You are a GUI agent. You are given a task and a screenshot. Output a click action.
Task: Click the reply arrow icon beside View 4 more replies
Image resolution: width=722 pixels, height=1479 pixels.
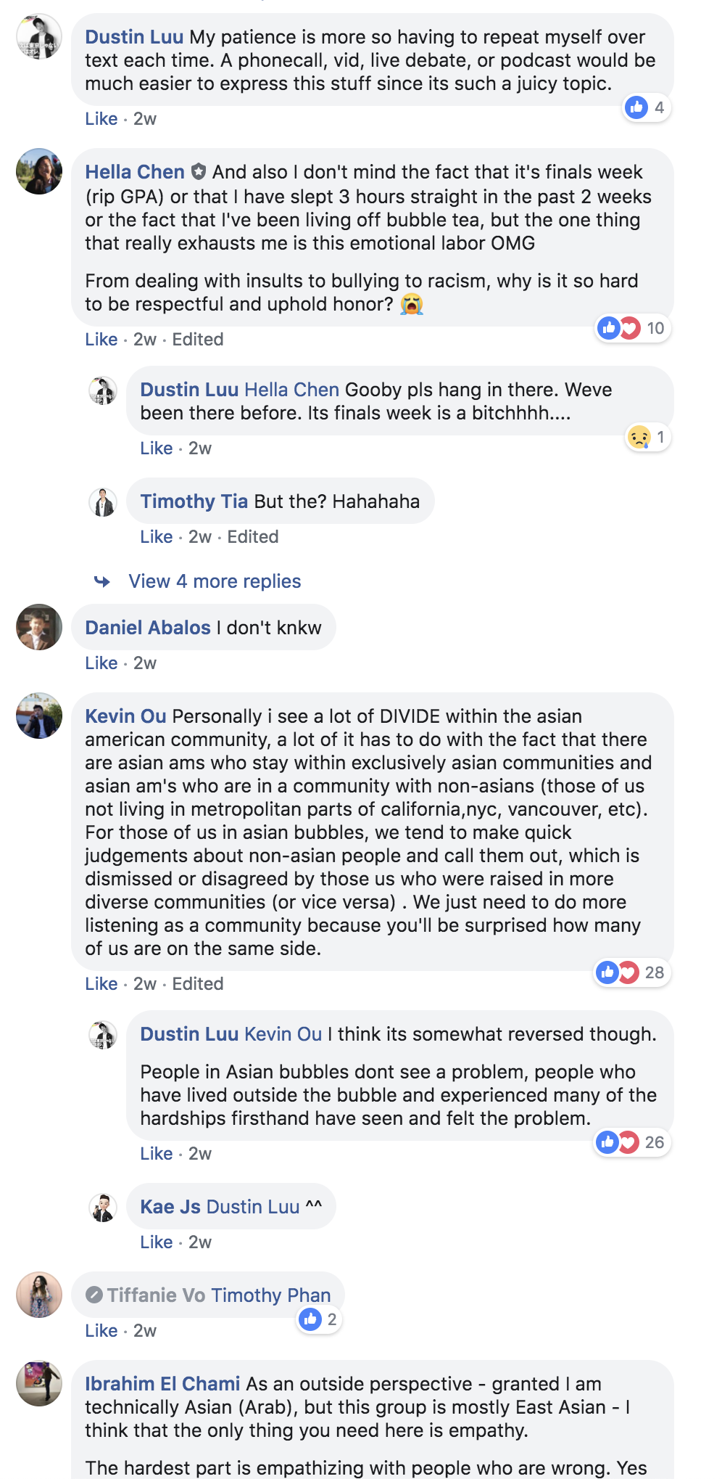pyautogui.click(x=102, y=581)
